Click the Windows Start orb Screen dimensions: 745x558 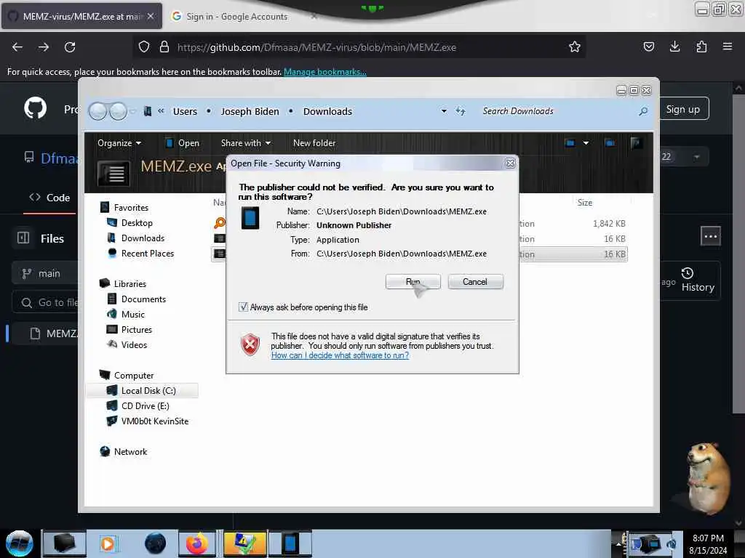(x=20, y=543)
